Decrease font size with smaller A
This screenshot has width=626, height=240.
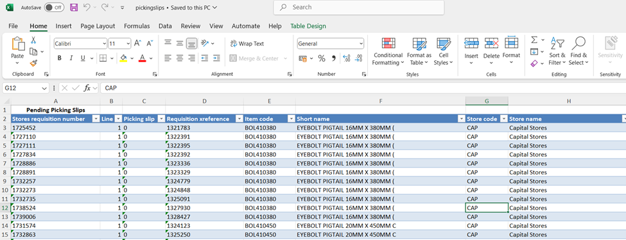(150, 43)
